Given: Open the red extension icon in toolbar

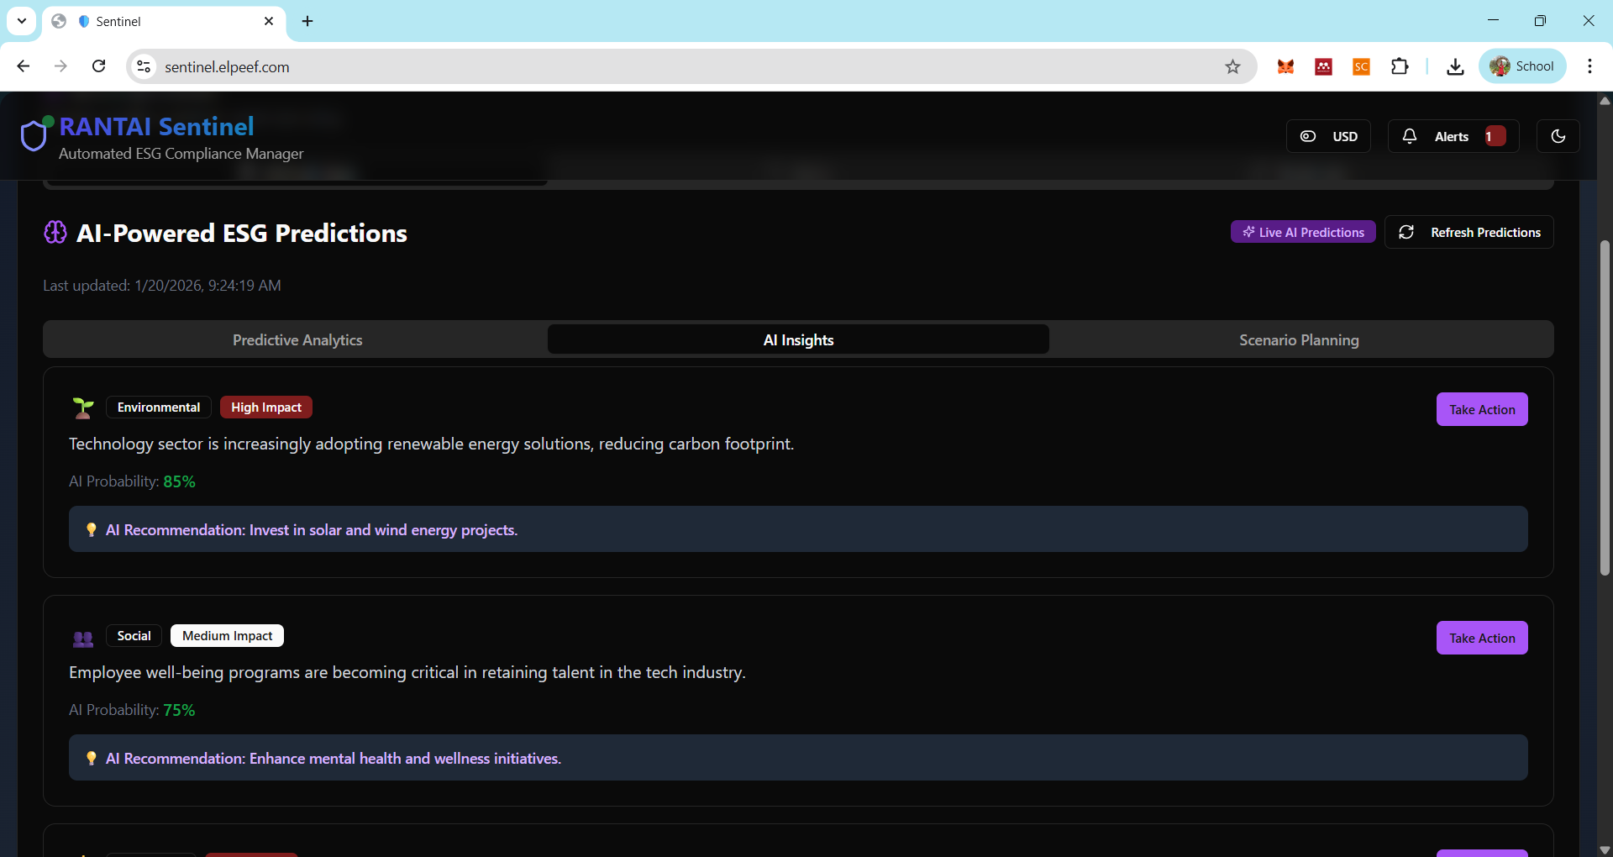Looking at the screenshot, I should [1323, 66].
